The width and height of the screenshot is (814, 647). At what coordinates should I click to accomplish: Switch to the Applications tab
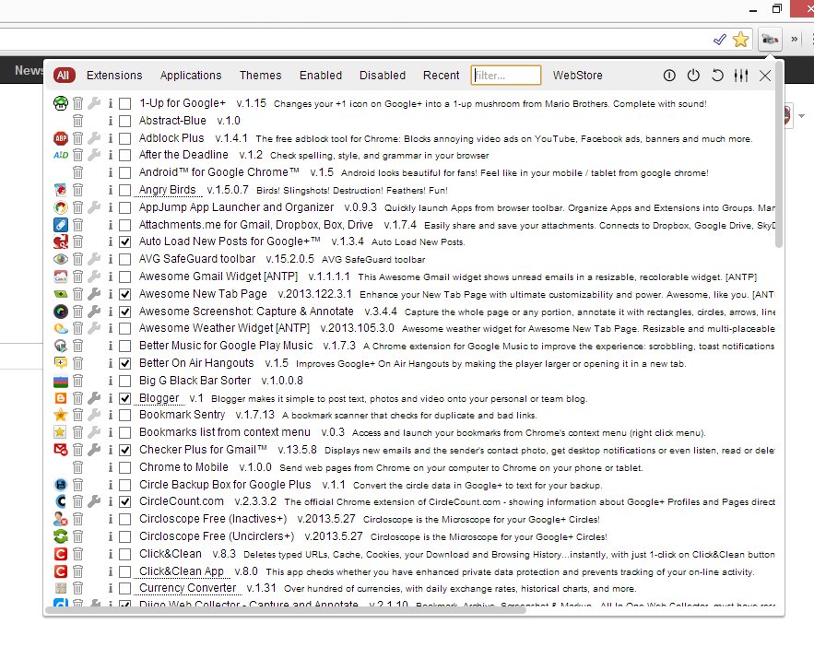(x=191, y=76)
